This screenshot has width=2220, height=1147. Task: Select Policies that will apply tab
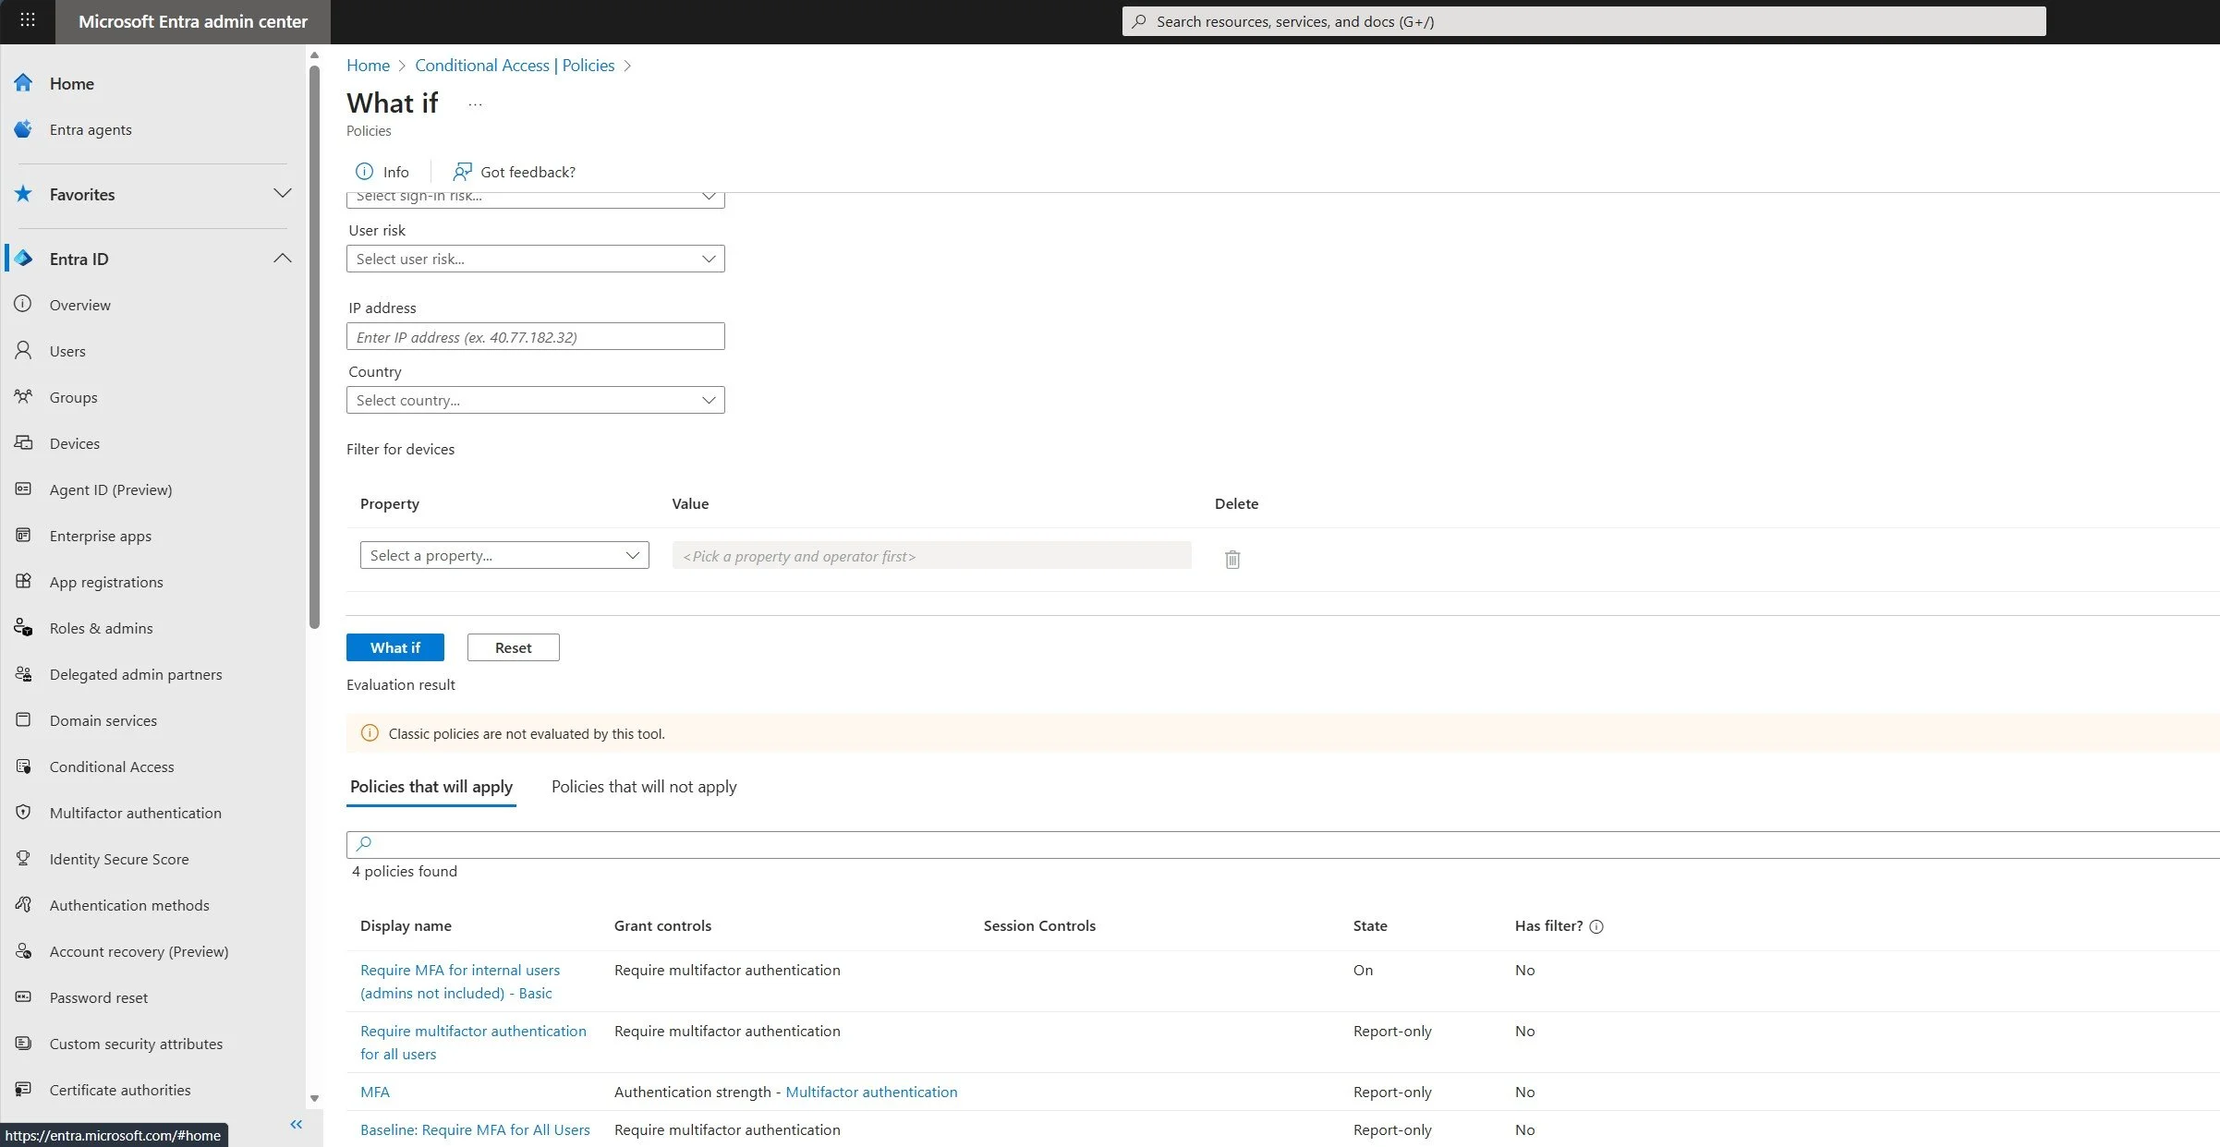click(x=431, y=787)
